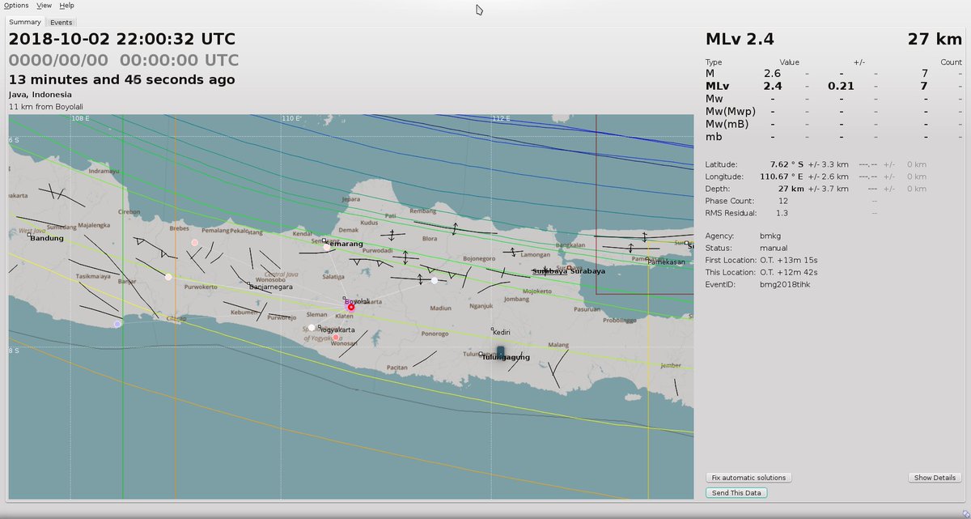Switch to the Events tab
The height and width of the screenshot is (519, 971).
pyautogui.click(x=61, y=22)
